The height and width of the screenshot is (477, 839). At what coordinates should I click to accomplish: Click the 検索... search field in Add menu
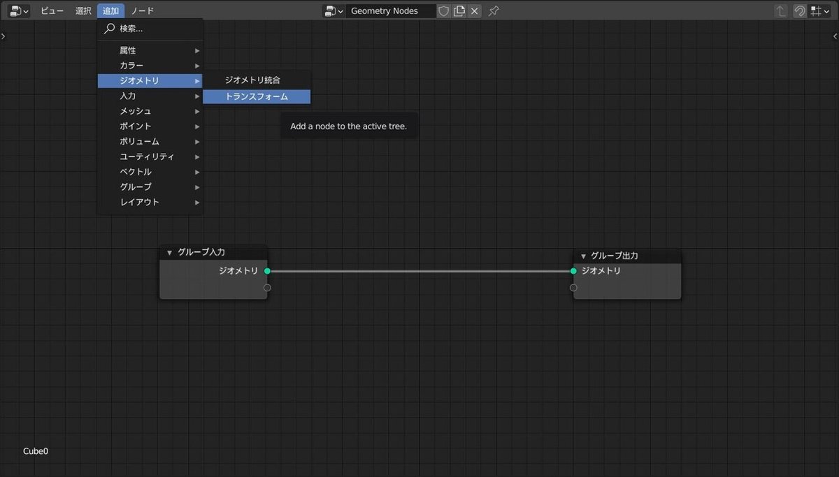coord(150,29)
